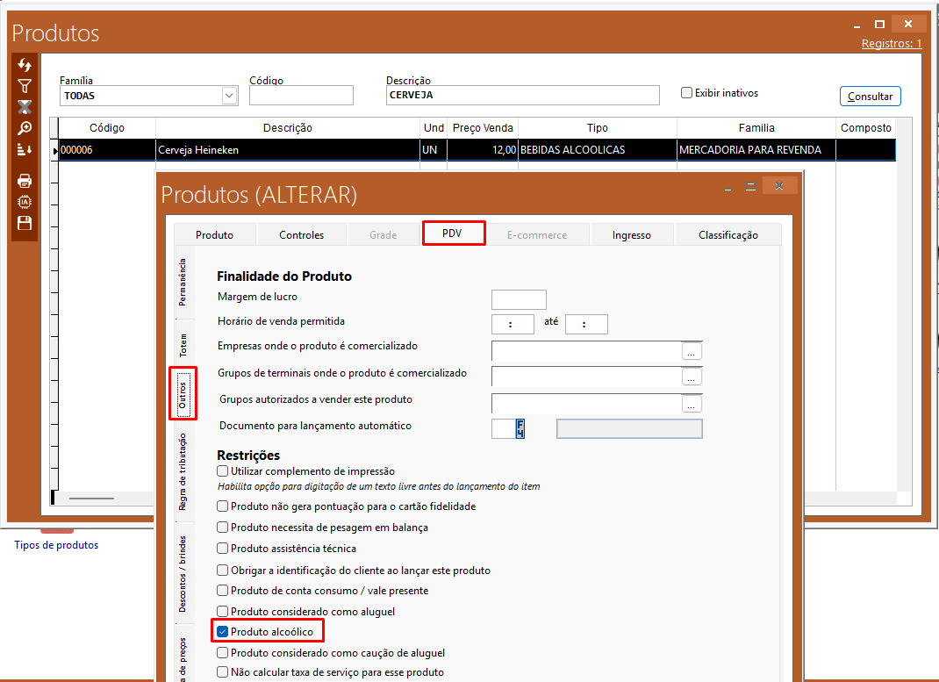
Task: Open the Tipos de produtos link
Action: (56, 545)
